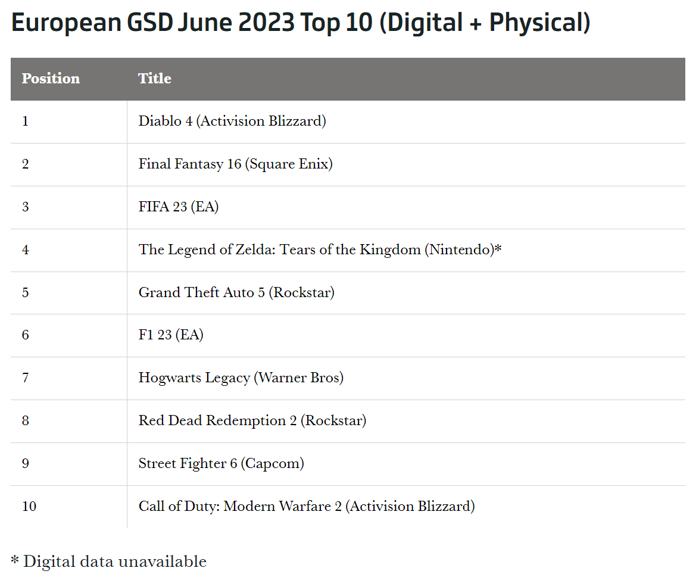
Task: Click Red Dead Redemption 2 (Rockstar) title
Action: click(x=252, y=421)
